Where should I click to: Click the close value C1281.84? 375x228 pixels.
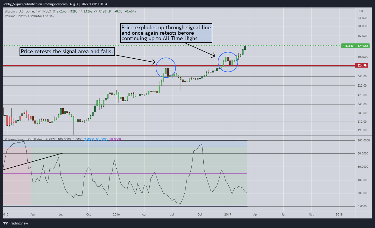click(x=105, y=11)
